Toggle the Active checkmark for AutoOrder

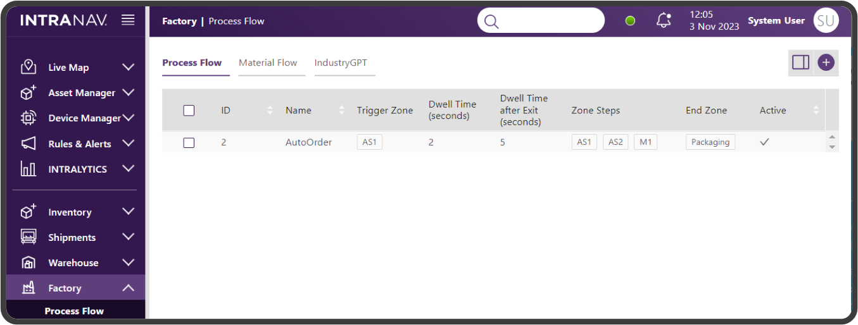pyautogui.click(x=764, y=142)
